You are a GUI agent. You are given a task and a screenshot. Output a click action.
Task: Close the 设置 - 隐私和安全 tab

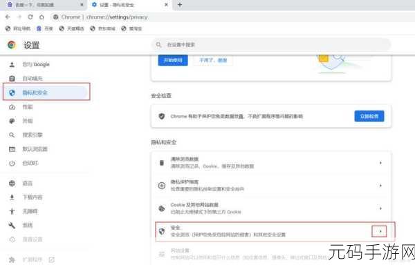pos(166,5)
